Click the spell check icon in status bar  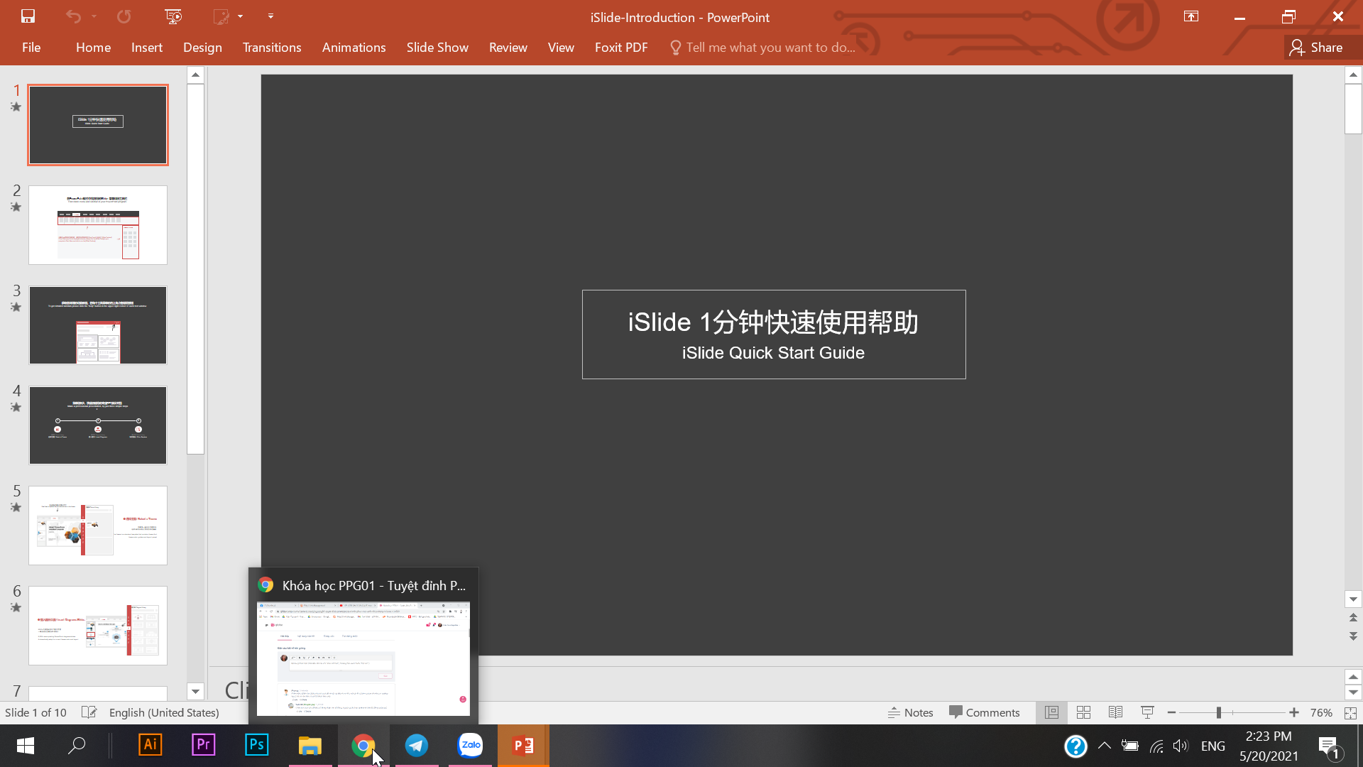(89, 712)
